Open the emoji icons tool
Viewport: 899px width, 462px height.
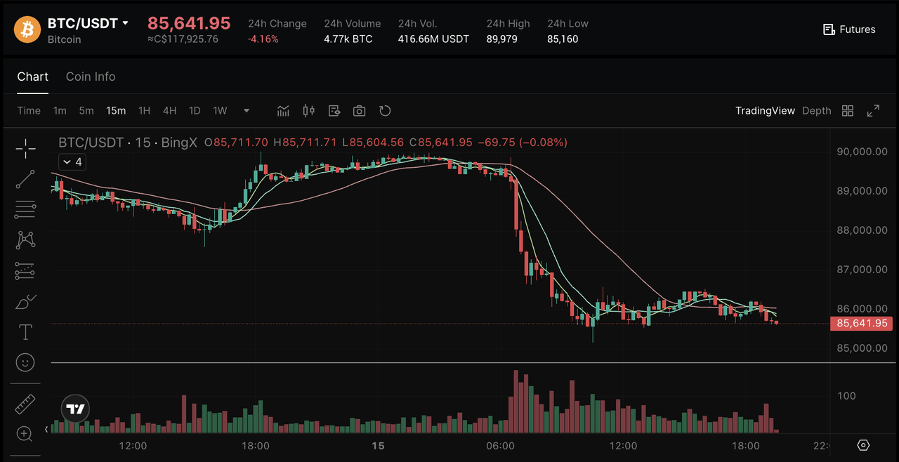click(26, 362)
